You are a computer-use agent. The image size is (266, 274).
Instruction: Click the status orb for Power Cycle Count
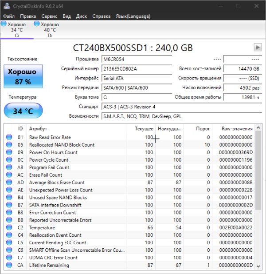click(9, 160)
